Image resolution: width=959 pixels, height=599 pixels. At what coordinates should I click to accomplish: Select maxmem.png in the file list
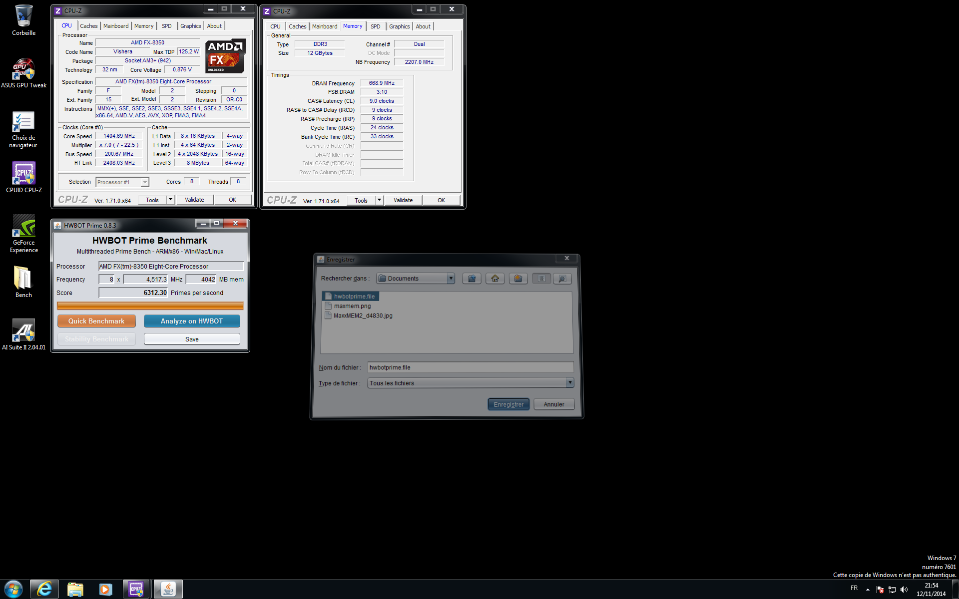(x=348, y=306)
